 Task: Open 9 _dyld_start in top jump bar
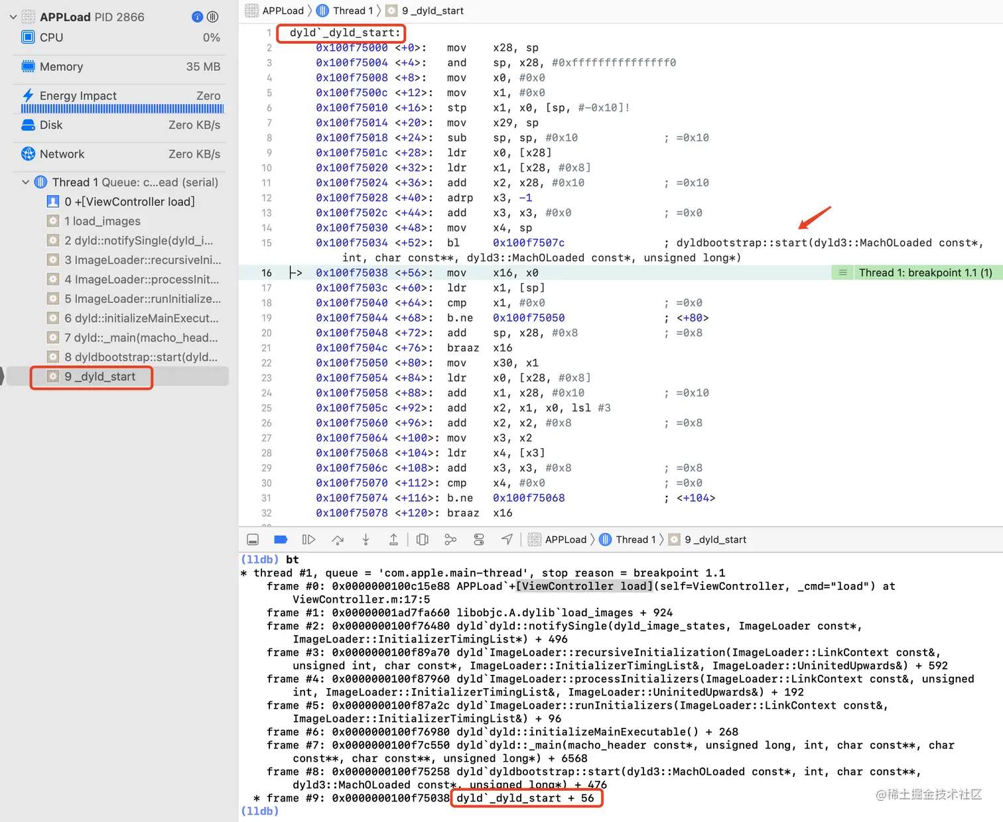pos(425,11)
